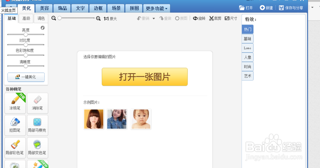This screenshot has height=168, width=320.
Task: Click the 选择你要编辑的图片 text
Action: pos(100,57)
